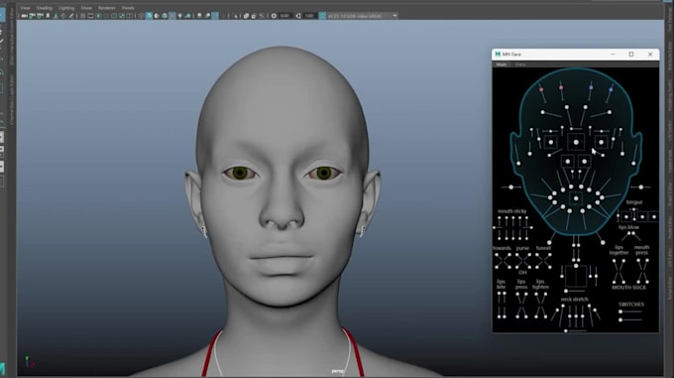Toggle the Safe Title icon

[x=130, y=16]
